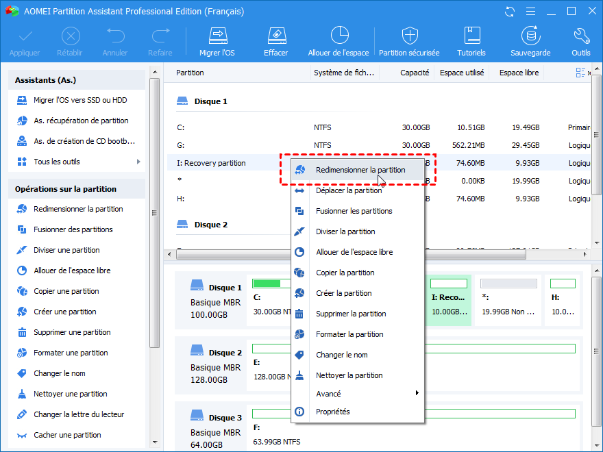603x452 pixels.
Task: Select Redimensionner la partition in context menu
Action: click(x=360, y=170)
